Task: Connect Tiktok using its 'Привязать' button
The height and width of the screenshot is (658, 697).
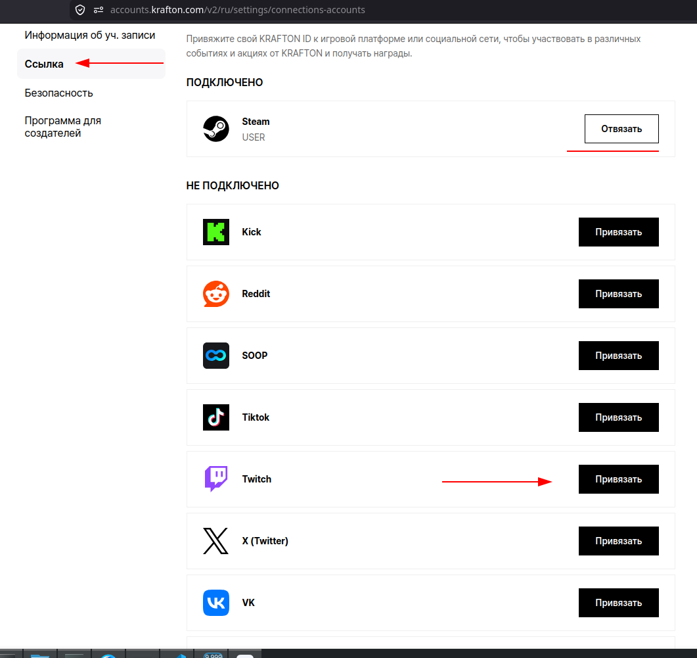Action: pos(619,417)
